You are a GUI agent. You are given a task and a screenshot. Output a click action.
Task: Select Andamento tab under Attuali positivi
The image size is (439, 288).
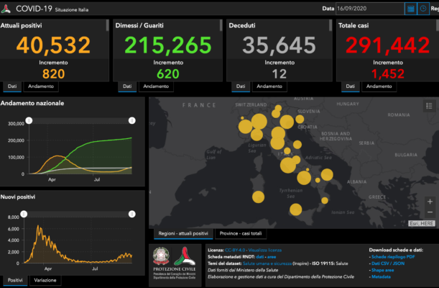41,86
